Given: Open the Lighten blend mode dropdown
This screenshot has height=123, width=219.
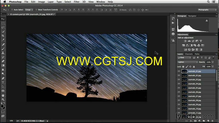Looking at the screenshot, I should pyautogui.click(x=188, y=62).
